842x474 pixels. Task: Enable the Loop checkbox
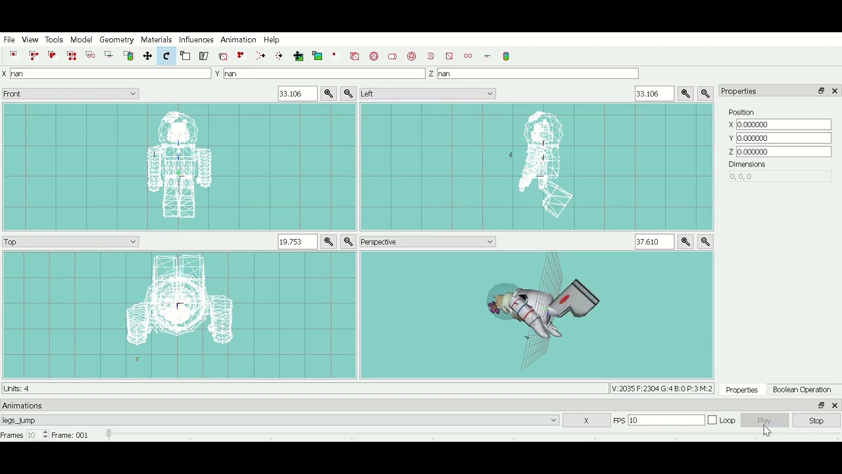(x=712, y=420)
